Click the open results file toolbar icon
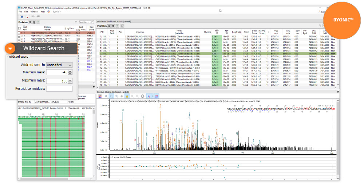The height and width of the screenshot is (187, 364). 21,17
